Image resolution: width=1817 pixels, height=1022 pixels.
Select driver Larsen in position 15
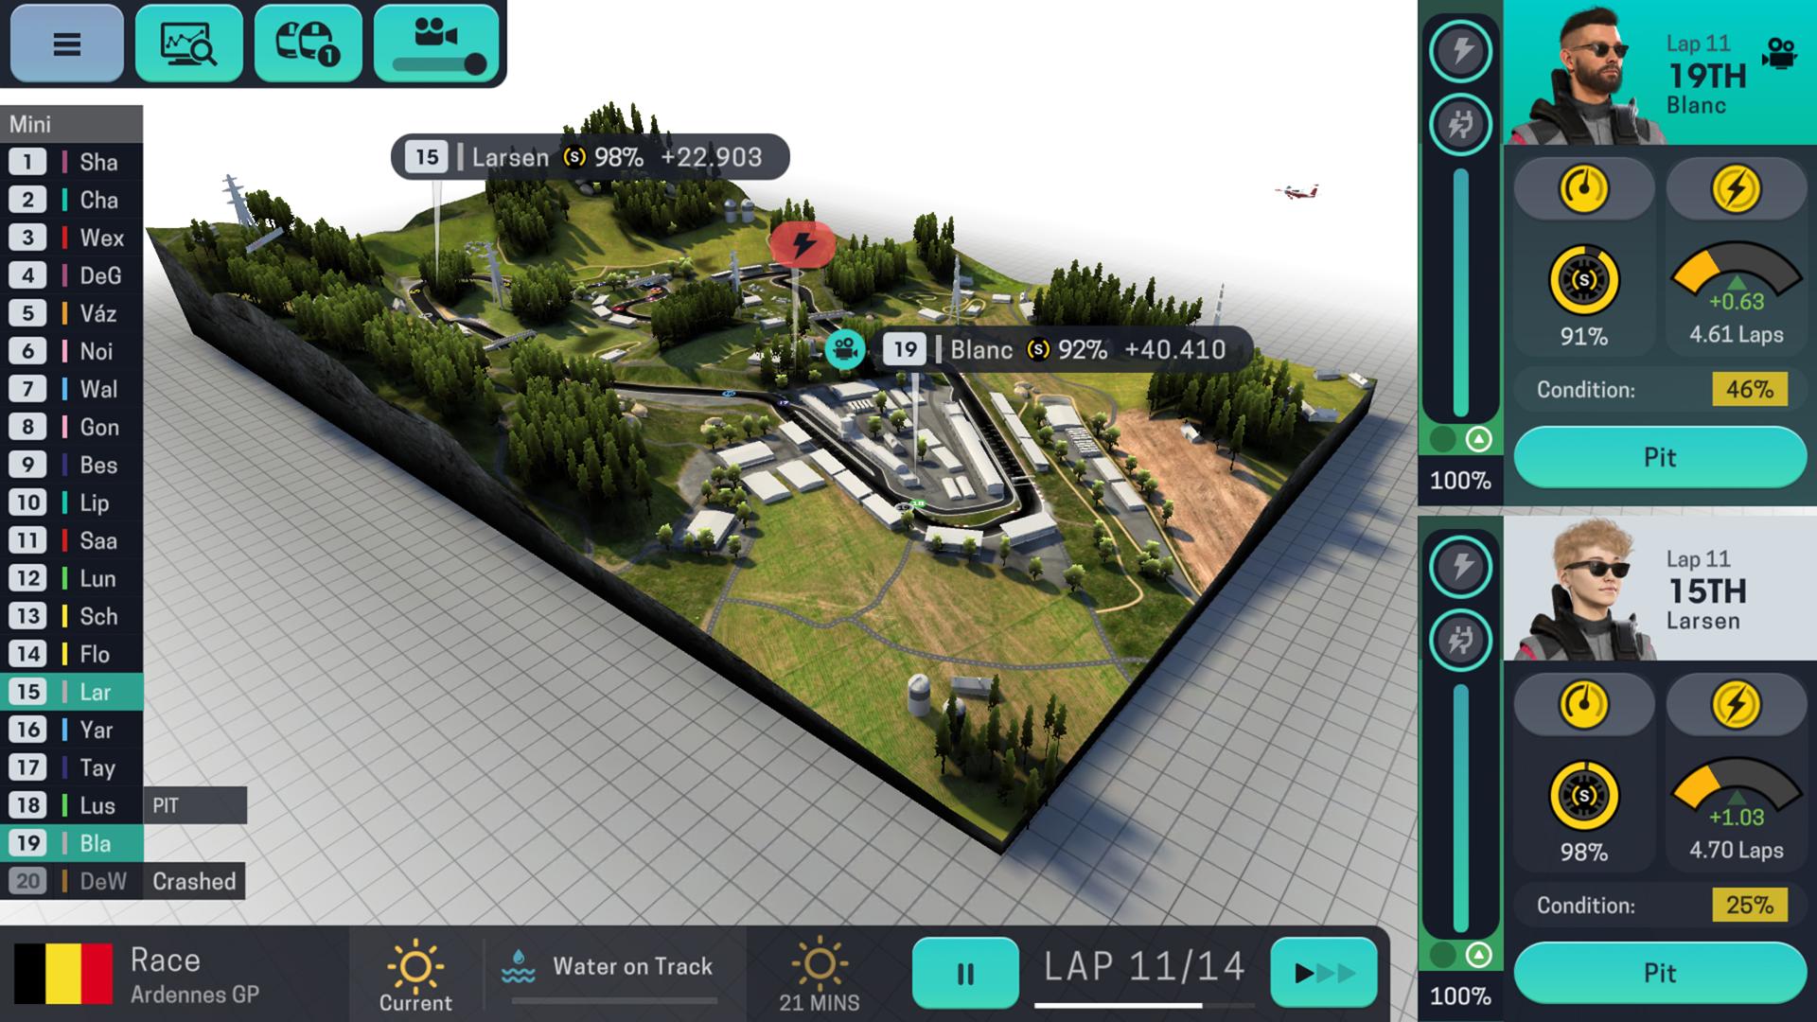[70, 692]
